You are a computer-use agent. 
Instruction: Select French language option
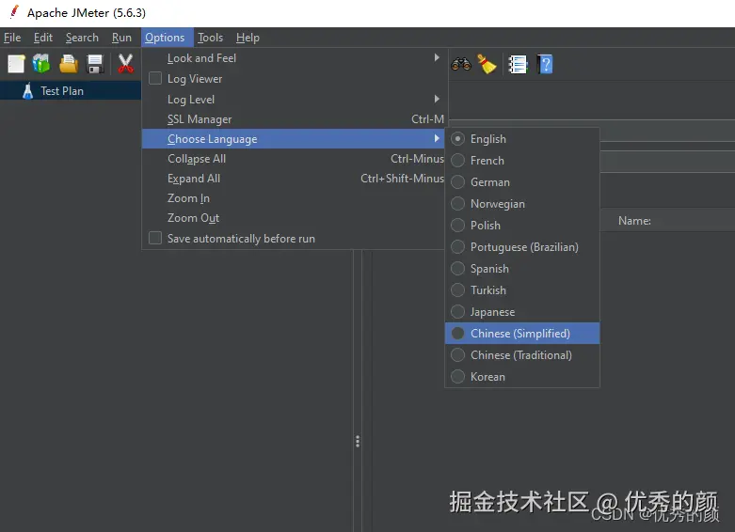(x=522, y=160)
